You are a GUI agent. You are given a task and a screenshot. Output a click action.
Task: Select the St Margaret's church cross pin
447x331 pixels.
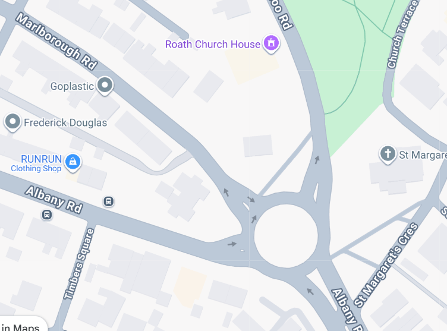coord(388,155)
